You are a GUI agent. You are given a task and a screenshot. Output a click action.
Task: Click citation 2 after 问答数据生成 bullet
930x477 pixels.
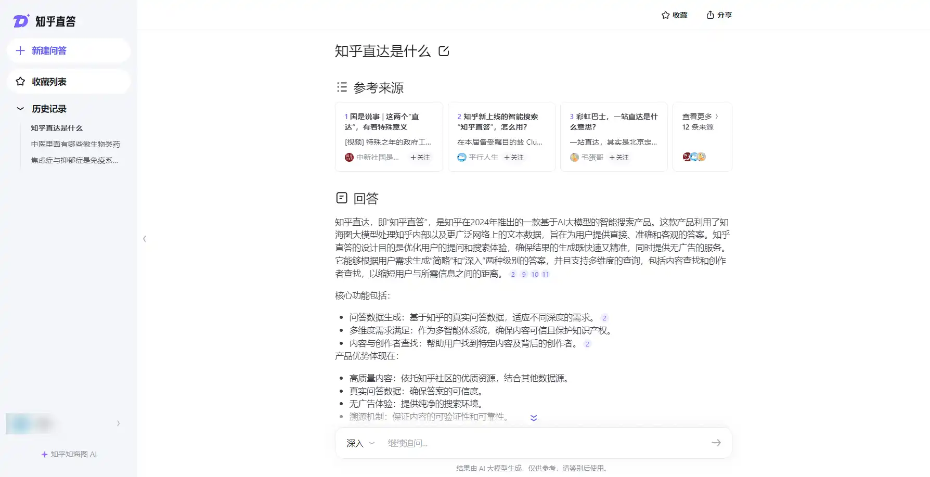pyautogui.click(x=604, y=318)
